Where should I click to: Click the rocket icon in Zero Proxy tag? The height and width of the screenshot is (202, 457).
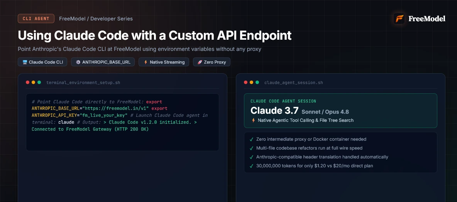[x=200, y=62]
